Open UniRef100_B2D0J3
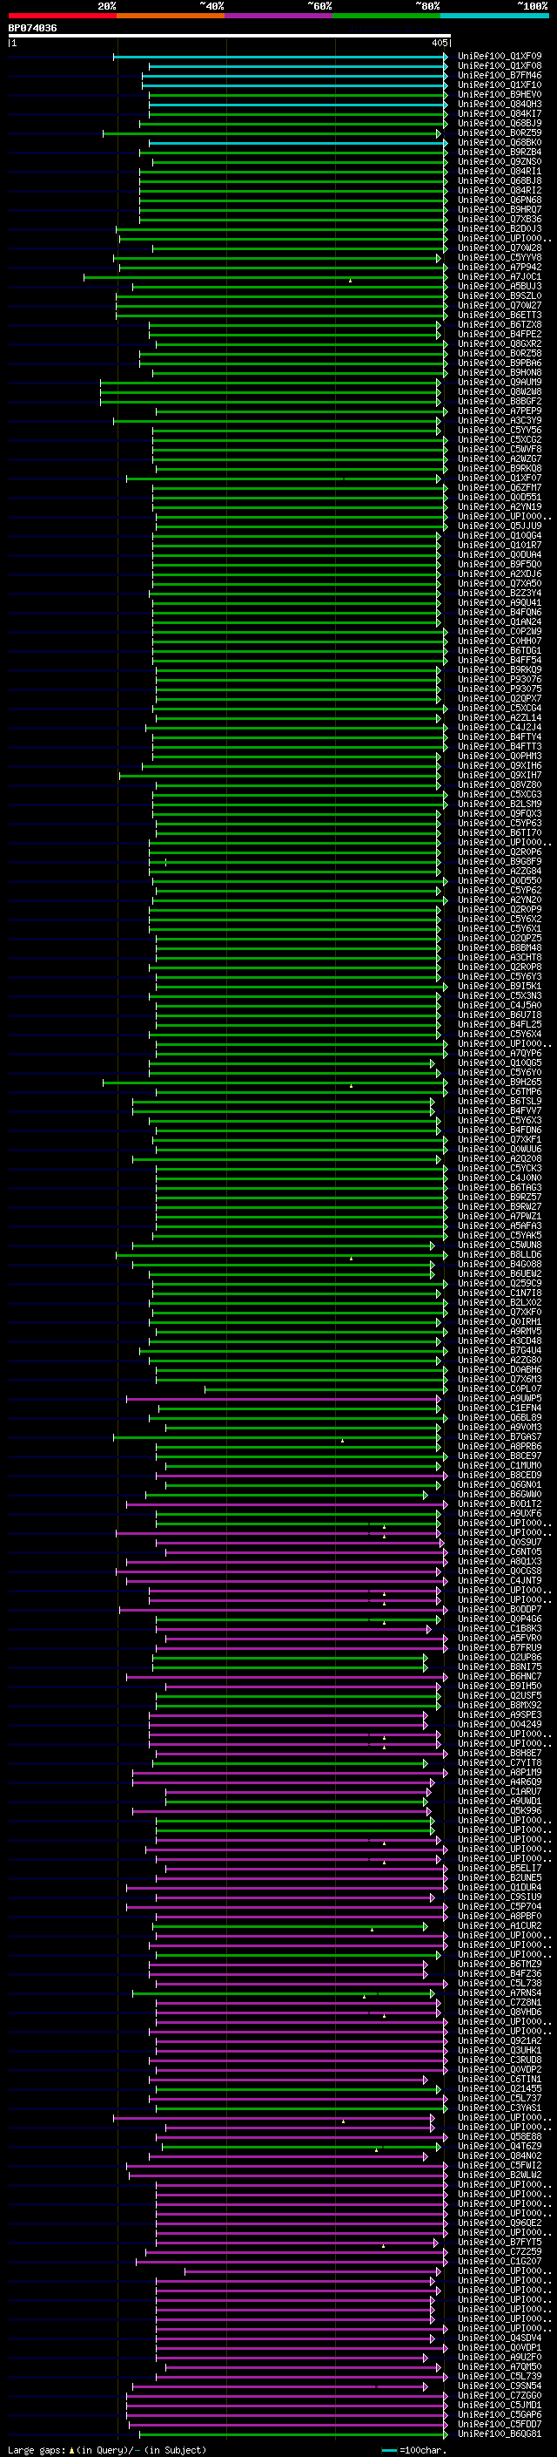 coord(500,229)
